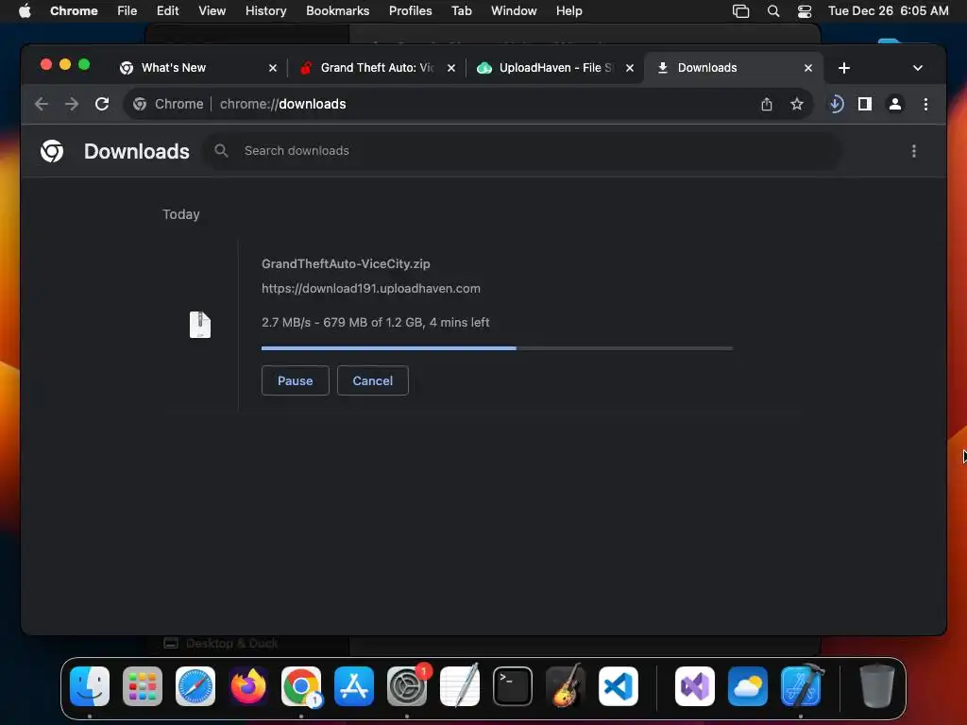967x725 pixels.
Task: Toggle the Chrome side panel icon
Action: click(865, 104)
